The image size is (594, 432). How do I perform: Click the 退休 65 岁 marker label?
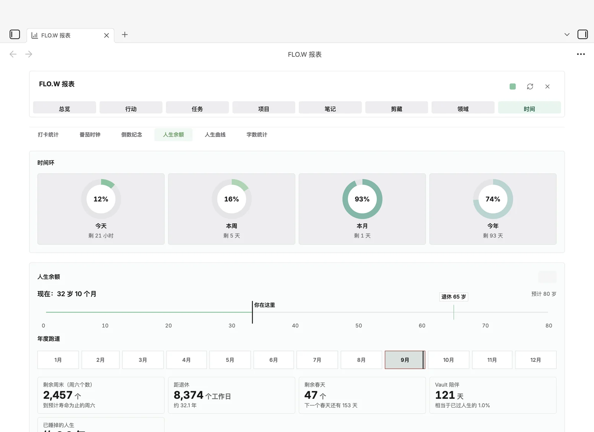pos(453,297)
